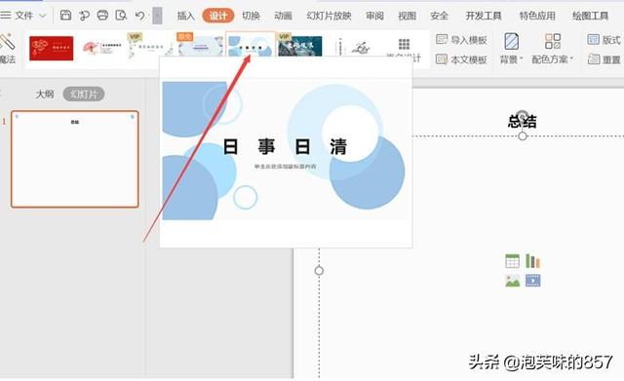Screen dimensions: 624x381
Task: Undo the last action
Action: click(x=139, y=16)
